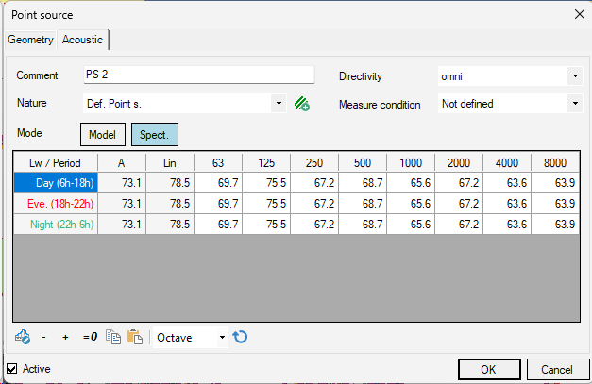This screenshot has width=592, height=384.
Task: Click the green add nature icon
Action: pos(301,104)
